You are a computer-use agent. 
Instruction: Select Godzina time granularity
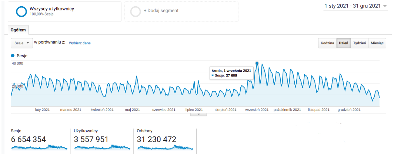pyautogui.click(x=327, y=43)
